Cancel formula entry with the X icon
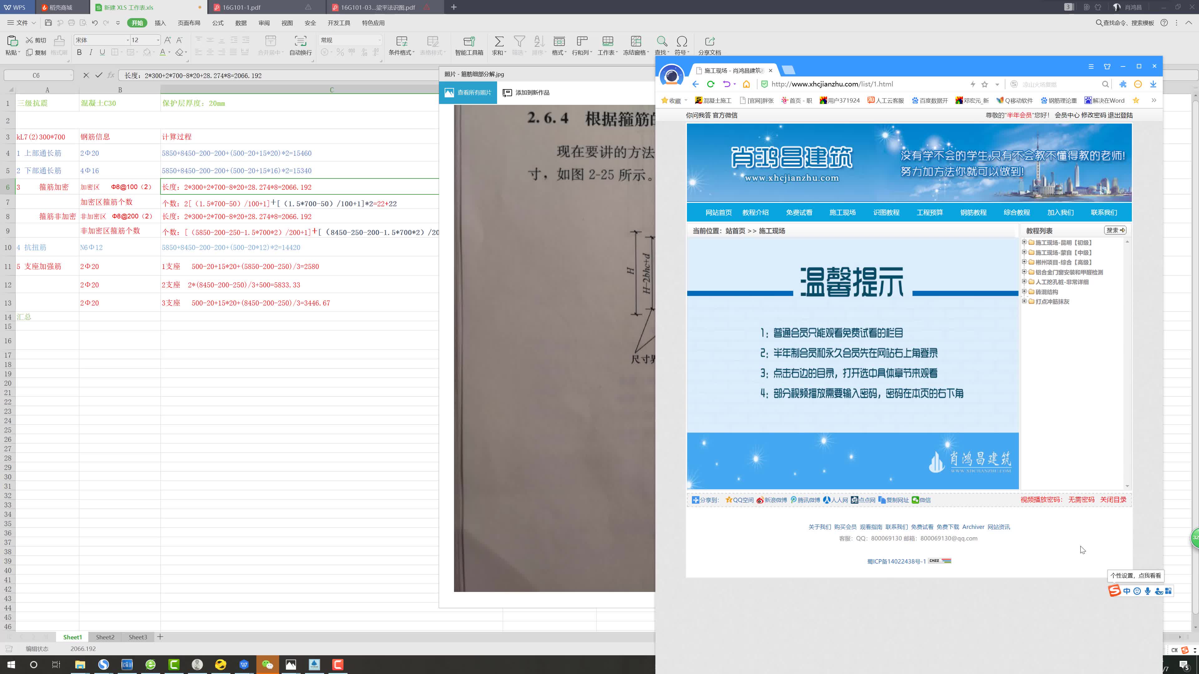Viewport: 1199px width, 674px height. click(x=86, y=75)
